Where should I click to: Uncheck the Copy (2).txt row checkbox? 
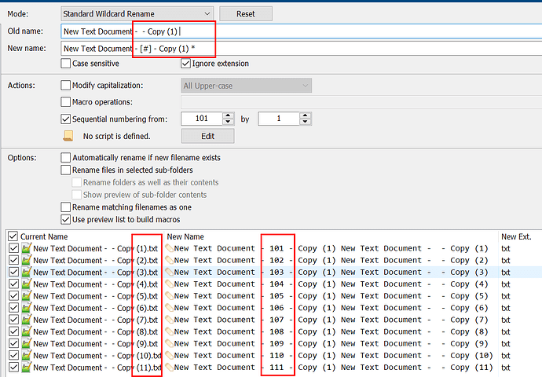point(14,260)
